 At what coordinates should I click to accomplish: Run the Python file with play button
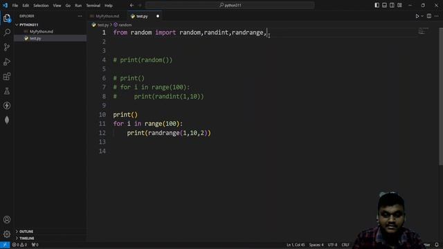point(417,16)
